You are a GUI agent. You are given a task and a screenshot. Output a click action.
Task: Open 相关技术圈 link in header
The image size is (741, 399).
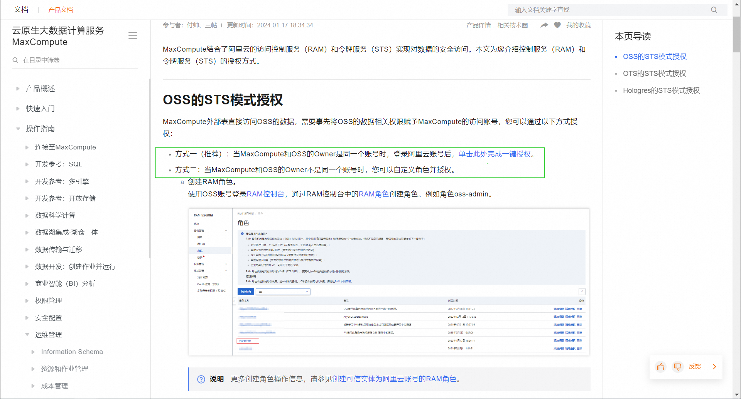(513, 25)
